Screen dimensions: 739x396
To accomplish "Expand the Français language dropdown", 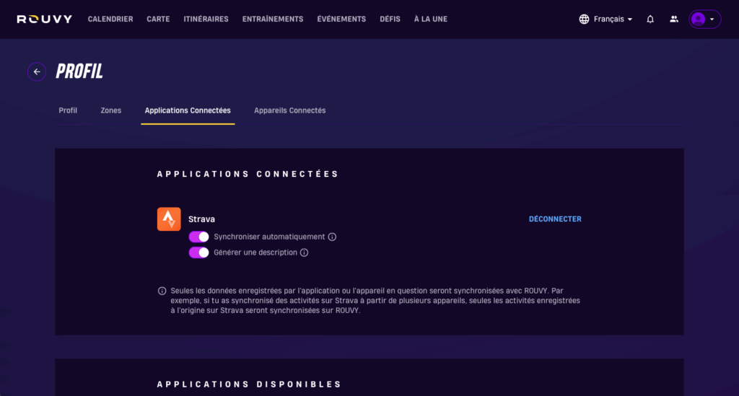I will [x=613, y=19].
